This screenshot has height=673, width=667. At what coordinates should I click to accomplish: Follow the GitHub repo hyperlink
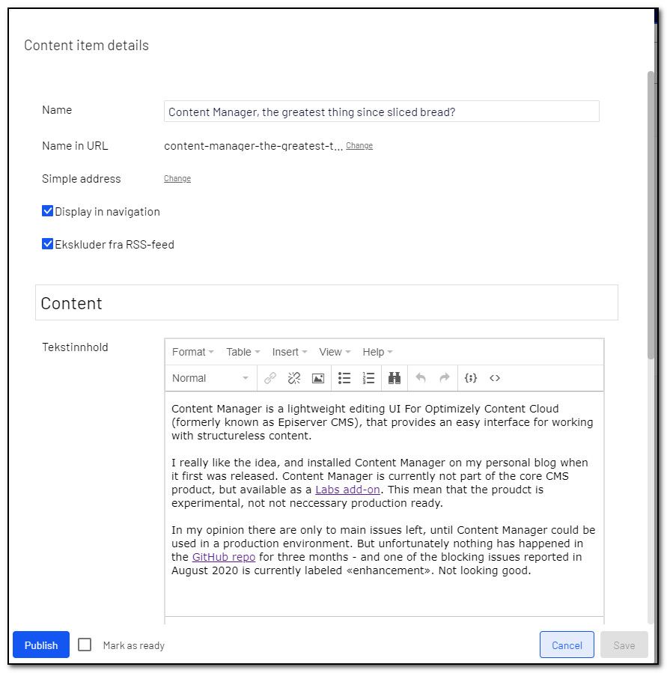coord(224,557)
